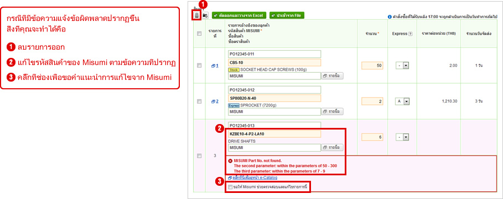Click the MISUMI brand field in row 2
This screenshot has width=503, height=199.
[274, 112]
